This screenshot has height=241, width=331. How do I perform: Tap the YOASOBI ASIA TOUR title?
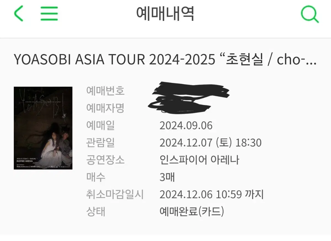tap(165, 60)
